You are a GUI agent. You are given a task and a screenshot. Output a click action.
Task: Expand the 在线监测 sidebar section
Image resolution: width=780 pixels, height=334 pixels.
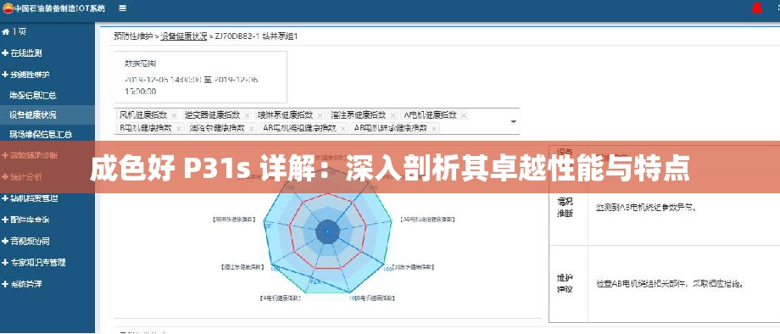coord(22,53)
